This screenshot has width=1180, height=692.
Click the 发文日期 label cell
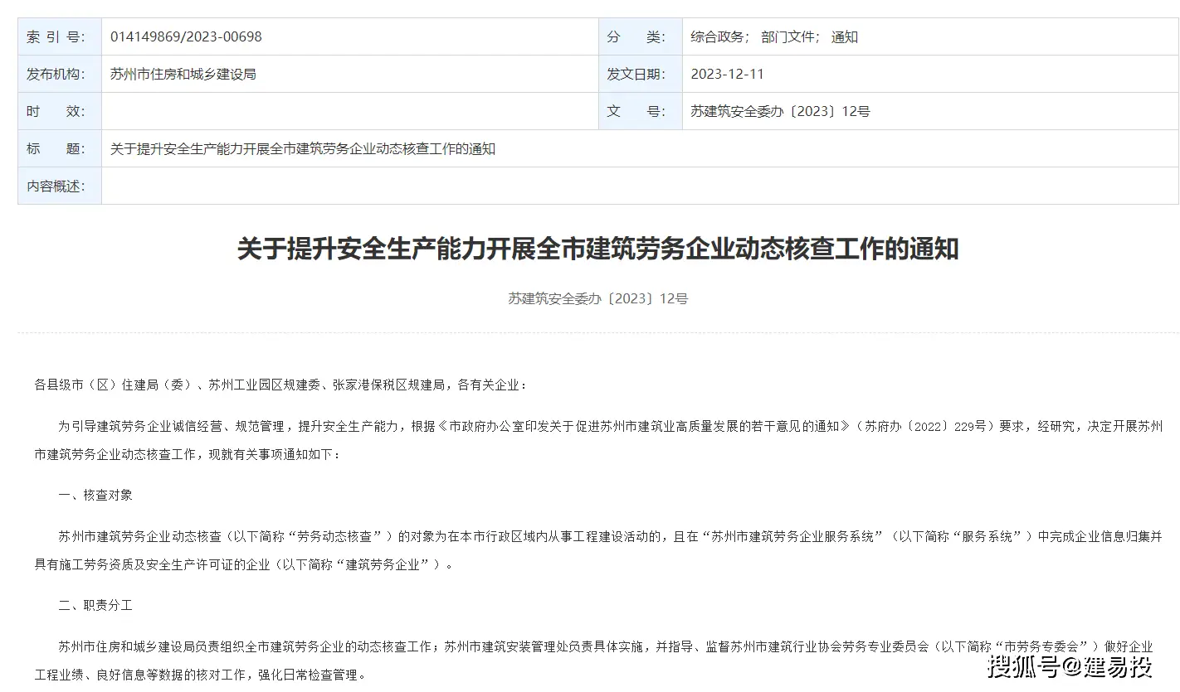tap(640, 74)
